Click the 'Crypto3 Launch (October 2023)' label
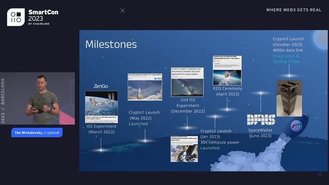This screenshot has width=329, height=185. coord(288,42)
